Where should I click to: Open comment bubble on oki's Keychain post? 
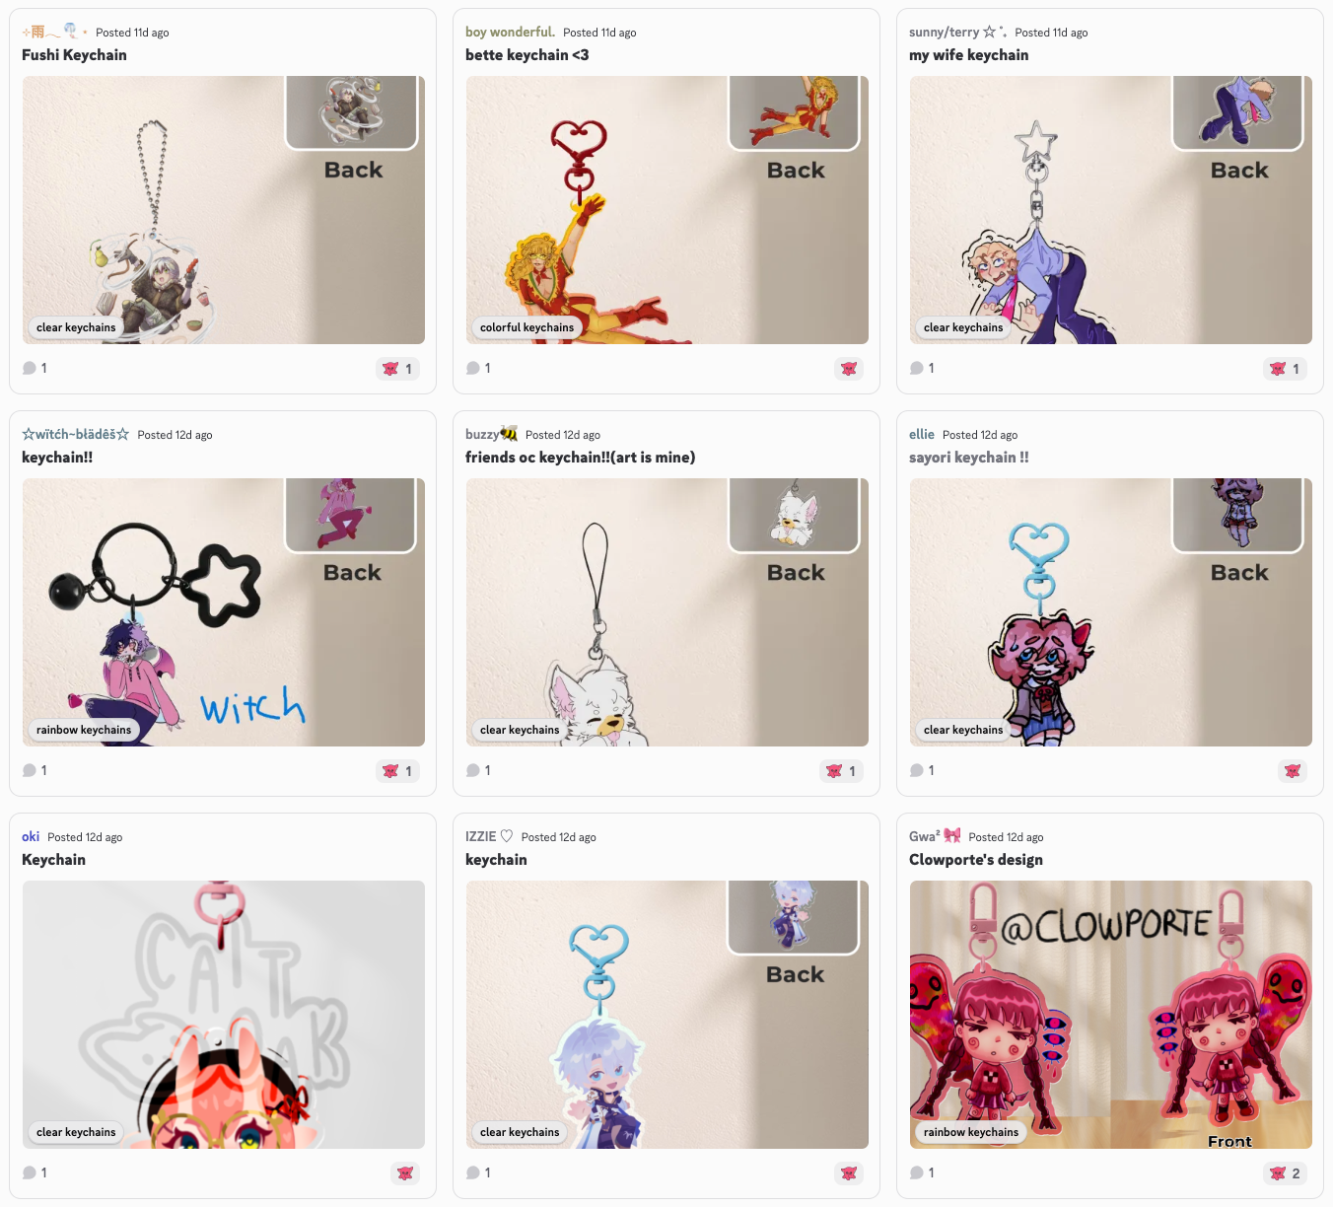point(35,1172)
